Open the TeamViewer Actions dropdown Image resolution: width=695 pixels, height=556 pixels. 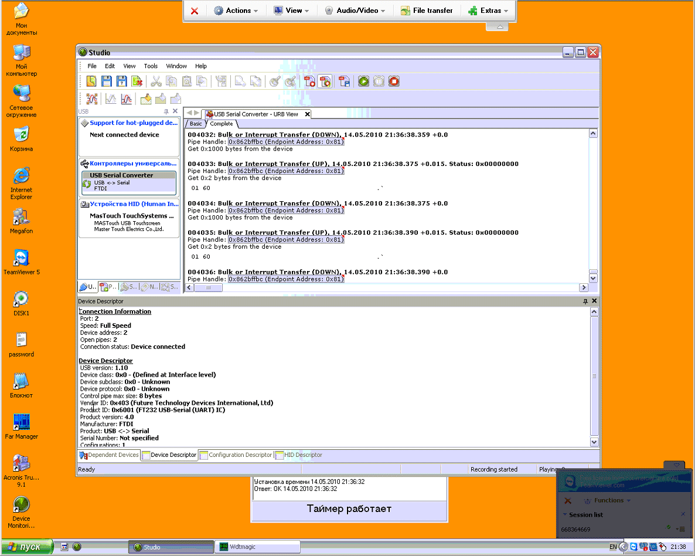tap(236, 11)
